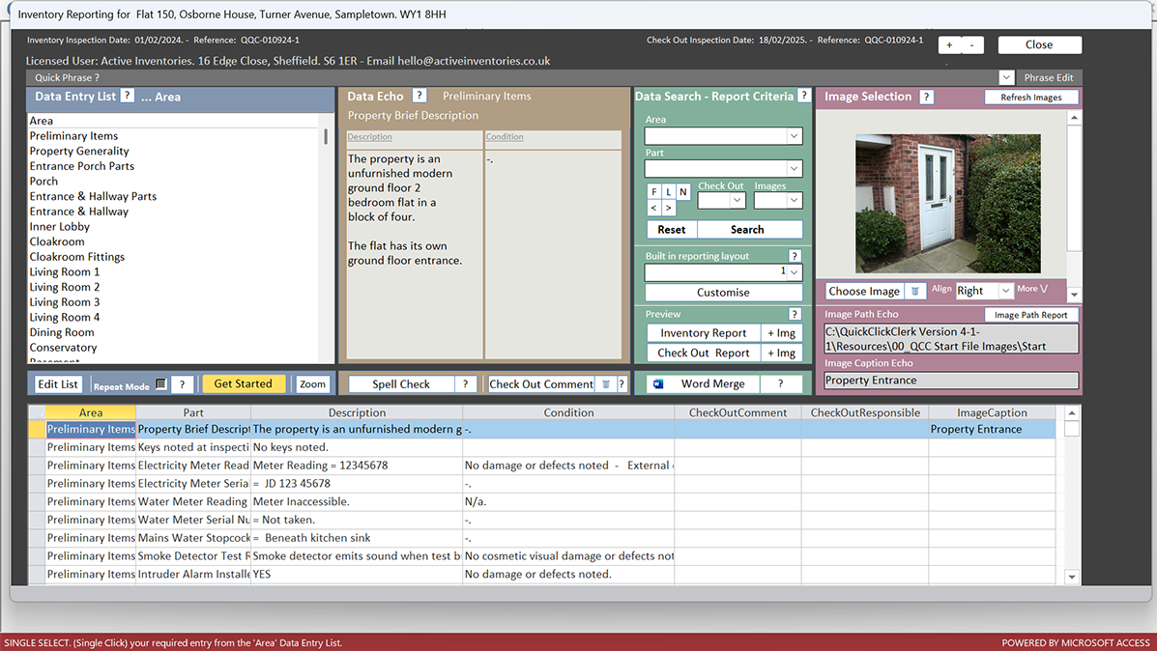Viewport: 1157px width, 651px height.
Task: Toggle the F search filter button
Action: [x=654, y=190]
